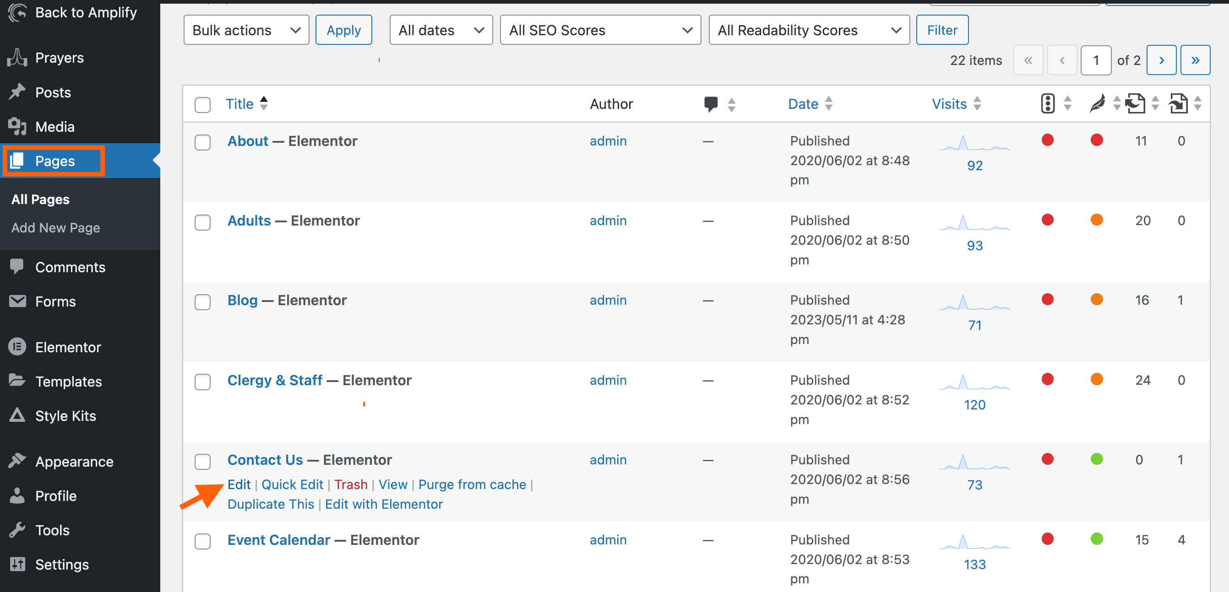Open the All Readability Scores dropdown

click(x=809, y=30)
